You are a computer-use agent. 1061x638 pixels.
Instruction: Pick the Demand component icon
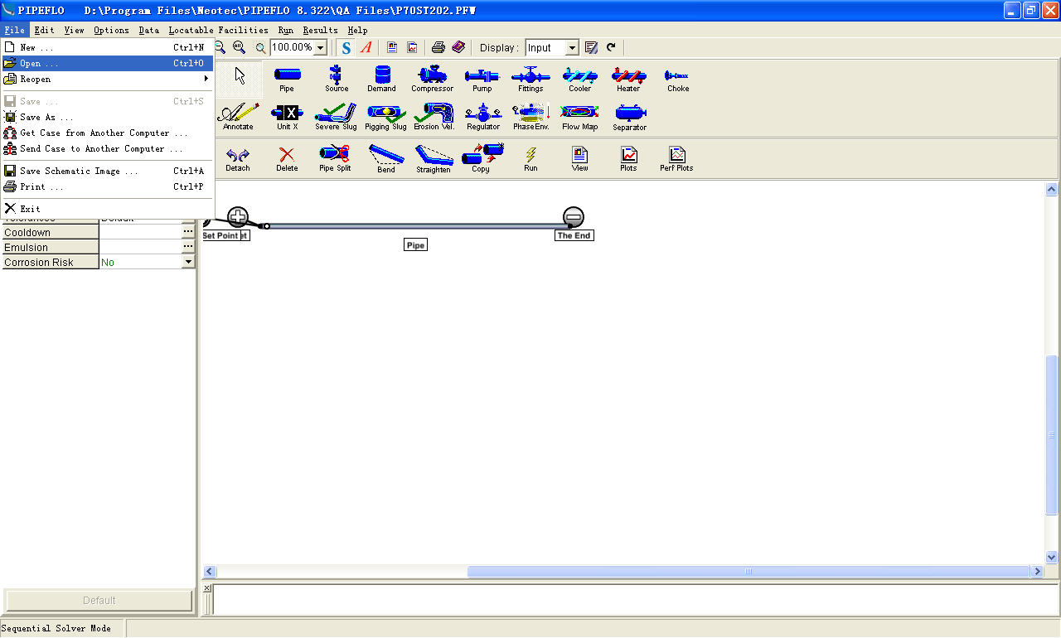(x=381, y=79)
